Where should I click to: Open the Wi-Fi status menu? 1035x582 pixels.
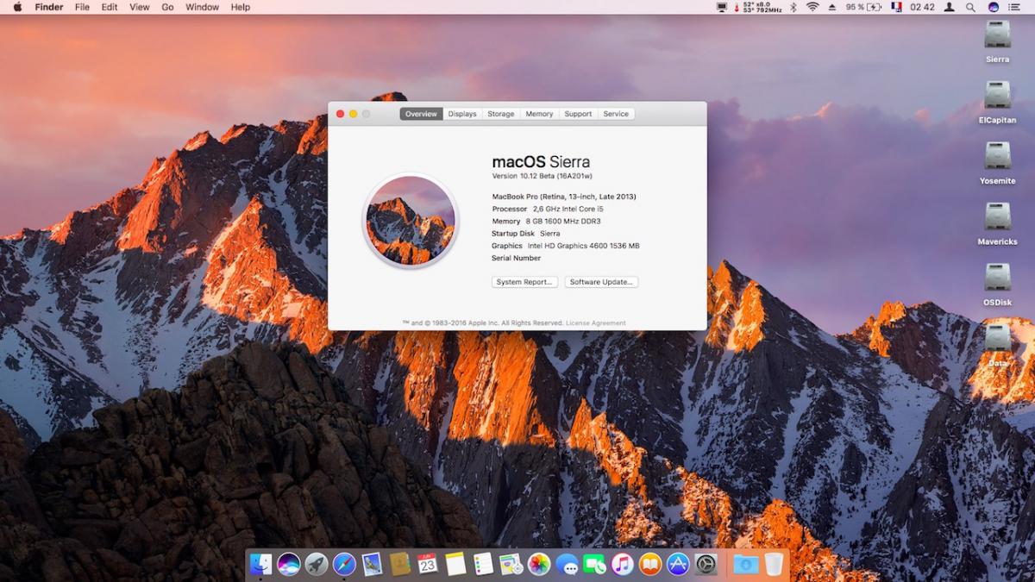[812, 7]
